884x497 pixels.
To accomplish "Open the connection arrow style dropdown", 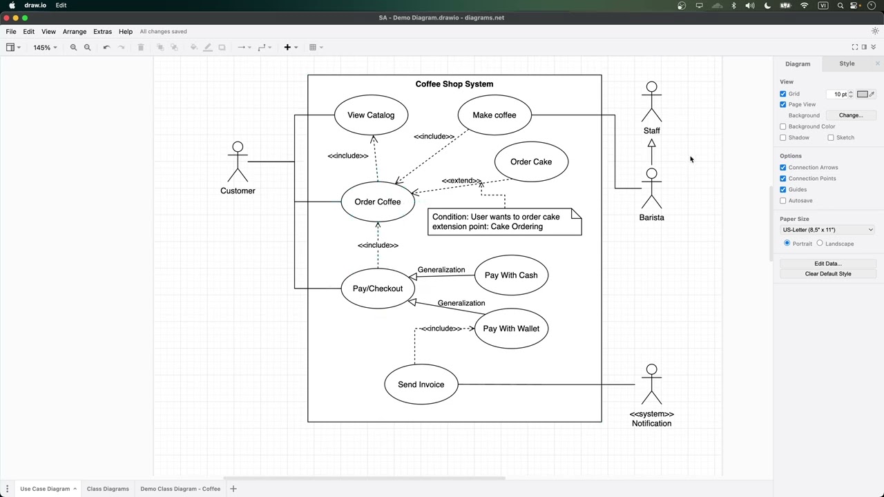I will 244,48.
